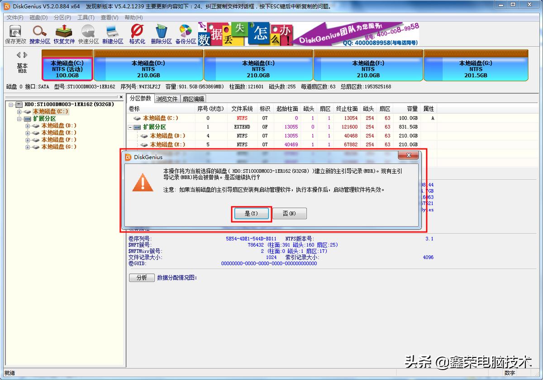Open the 搜索分区 partition search tool

pyautogui.click(x=39, y=33)
